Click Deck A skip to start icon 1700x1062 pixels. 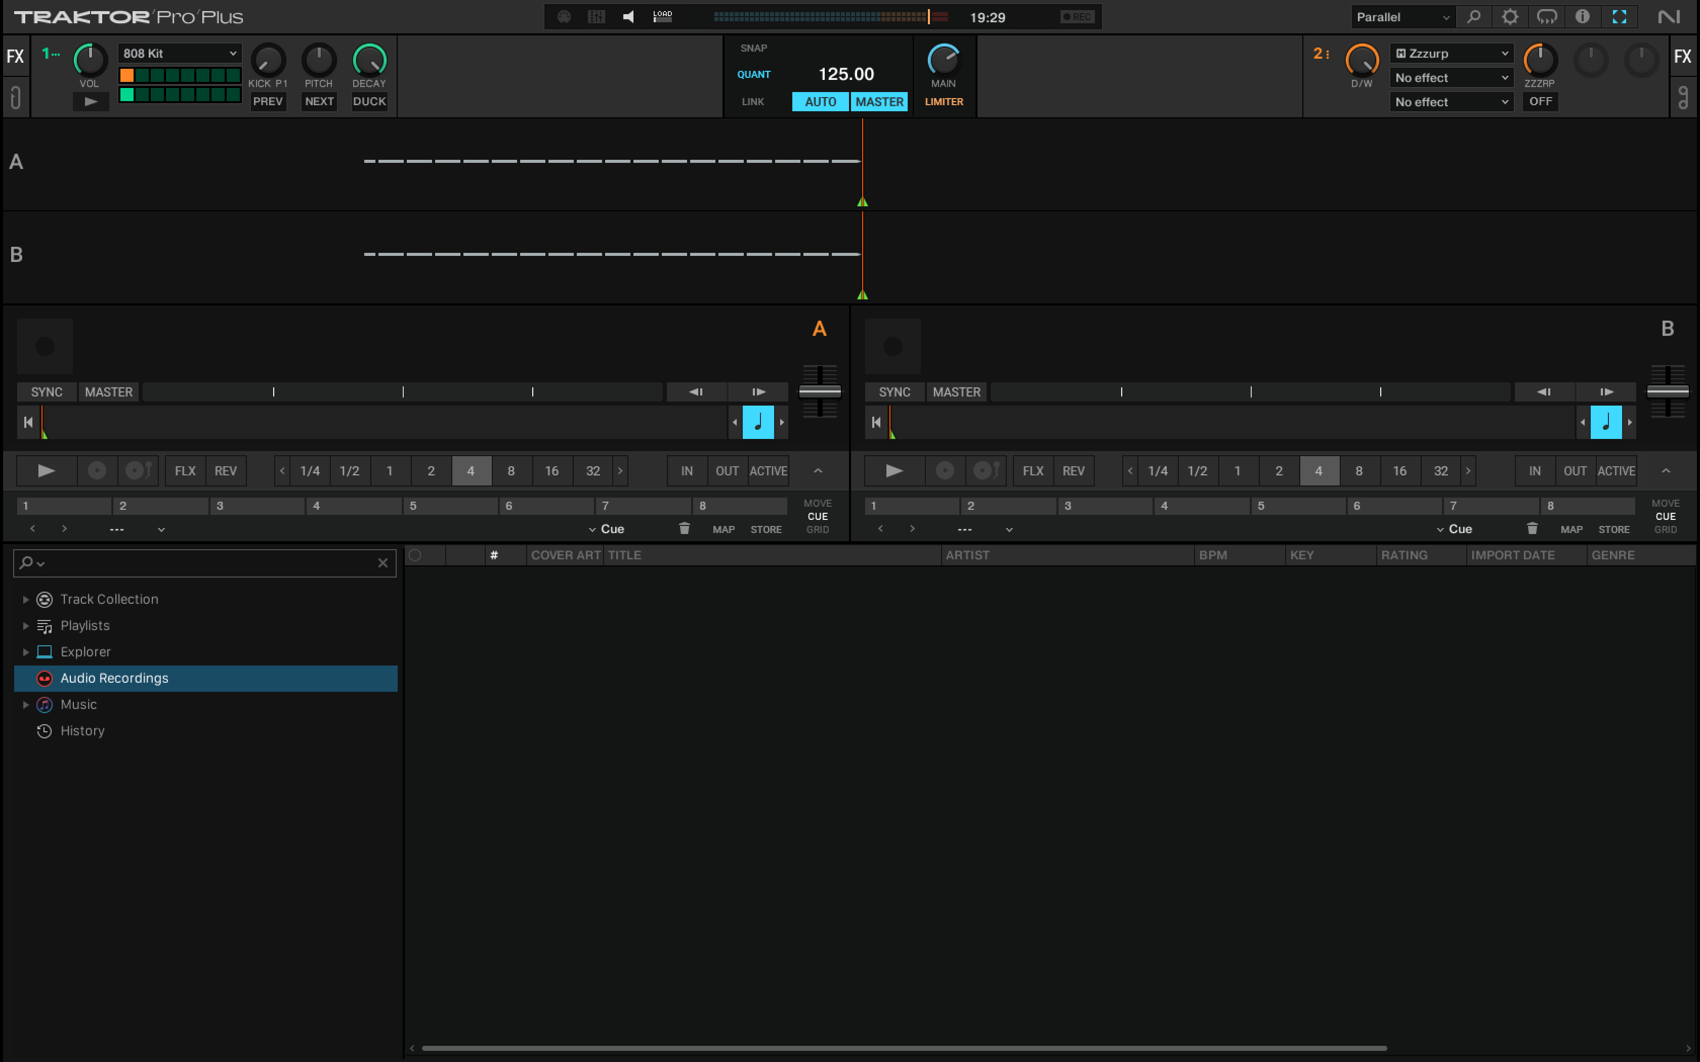tap(28, 422)
